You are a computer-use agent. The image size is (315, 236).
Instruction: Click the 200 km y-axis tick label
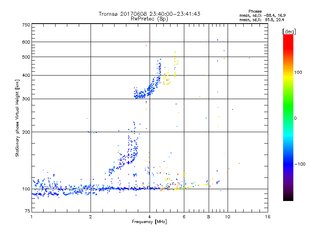pyautogui.click(x=26, y=132)
